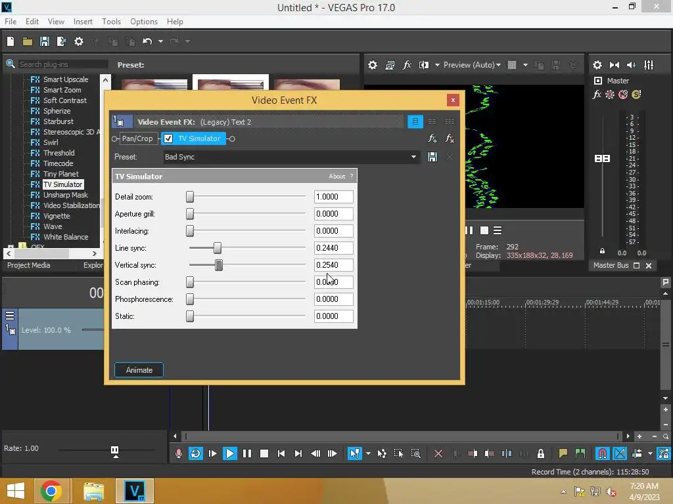Open the Options menu
Viewport: 673px width, 504px height.
(144, 22)
